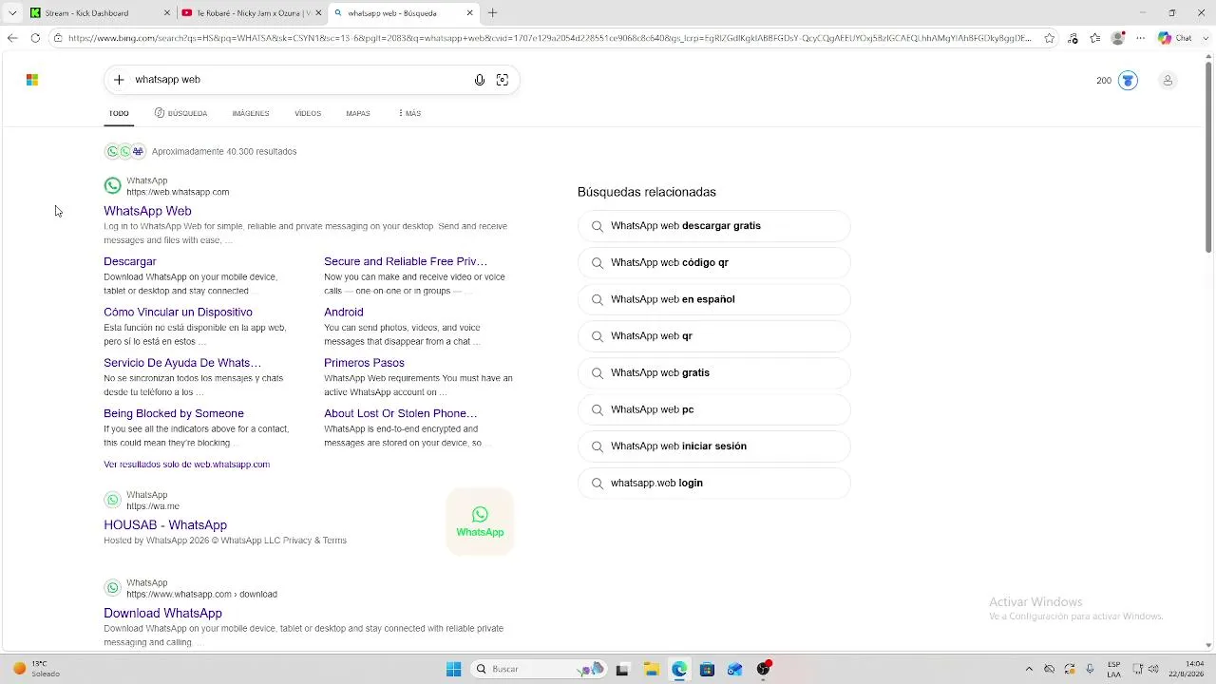Add this page to favorites star icon
The image size is (1216, 684).
coord(1049,38)
